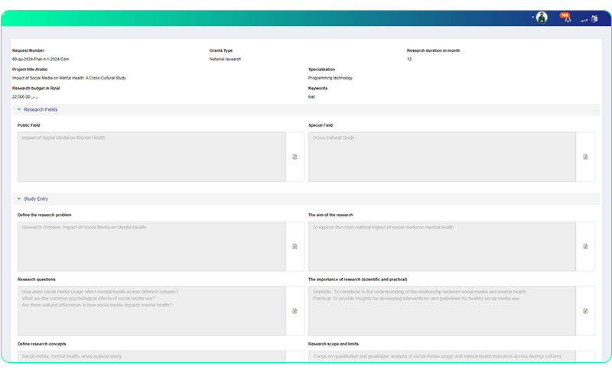Click the document icon beside Public Field
The height and width of the screenshot is (382, 612).
(295, 157)
